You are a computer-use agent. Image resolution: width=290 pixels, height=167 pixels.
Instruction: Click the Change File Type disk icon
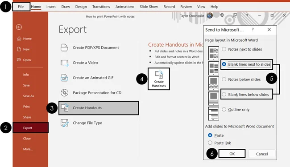click(x=65, y=123)
